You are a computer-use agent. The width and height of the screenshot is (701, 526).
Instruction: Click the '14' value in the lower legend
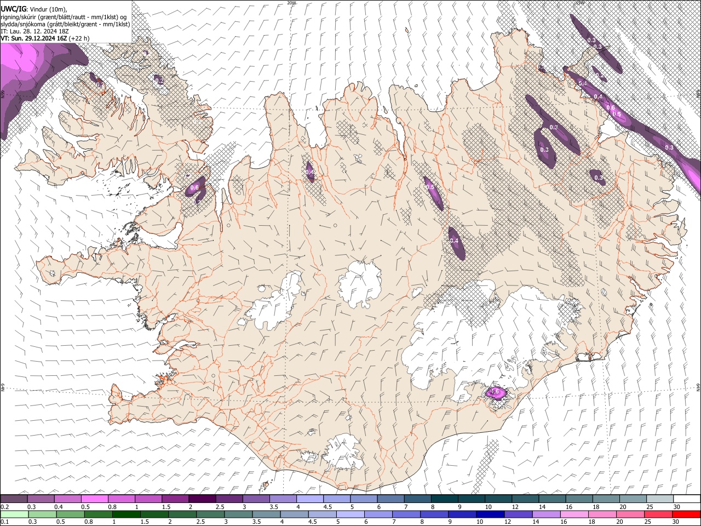click(535, 522)
